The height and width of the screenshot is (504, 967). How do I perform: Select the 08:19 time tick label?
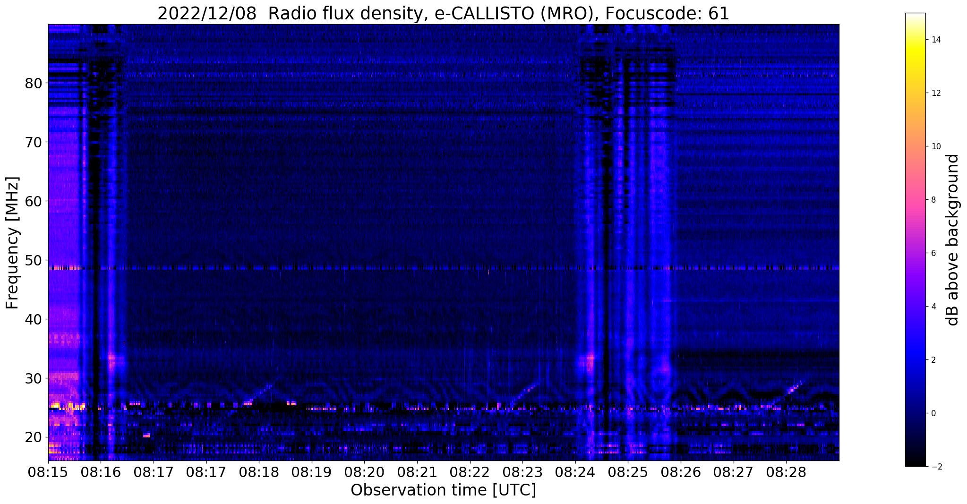click(312, 472)
